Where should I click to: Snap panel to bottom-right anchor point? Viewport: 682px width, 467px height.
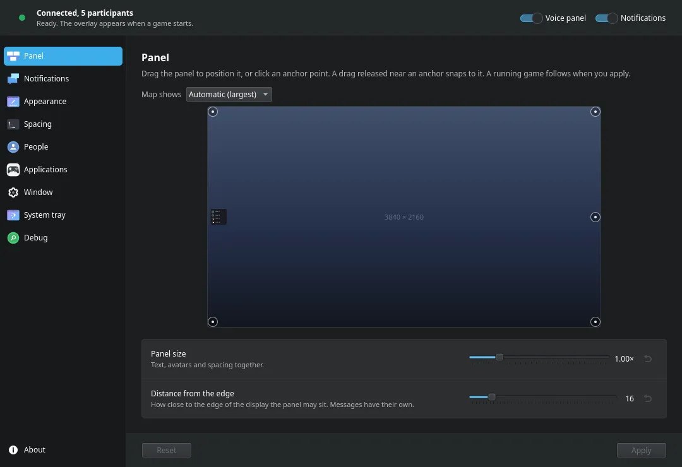595,322
